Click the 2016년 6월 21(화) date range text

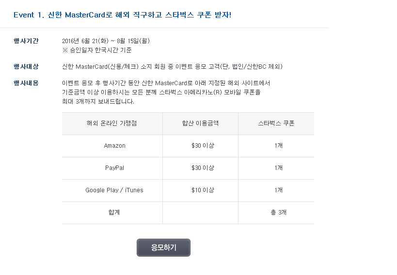coord(102,41)
